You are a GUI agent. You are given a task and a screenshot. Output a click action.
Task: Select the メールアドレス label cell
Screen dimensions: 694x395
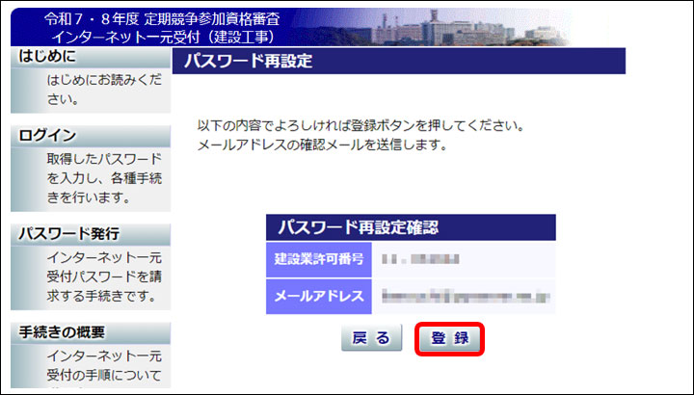pyautogui.click(x=318, y=296)
